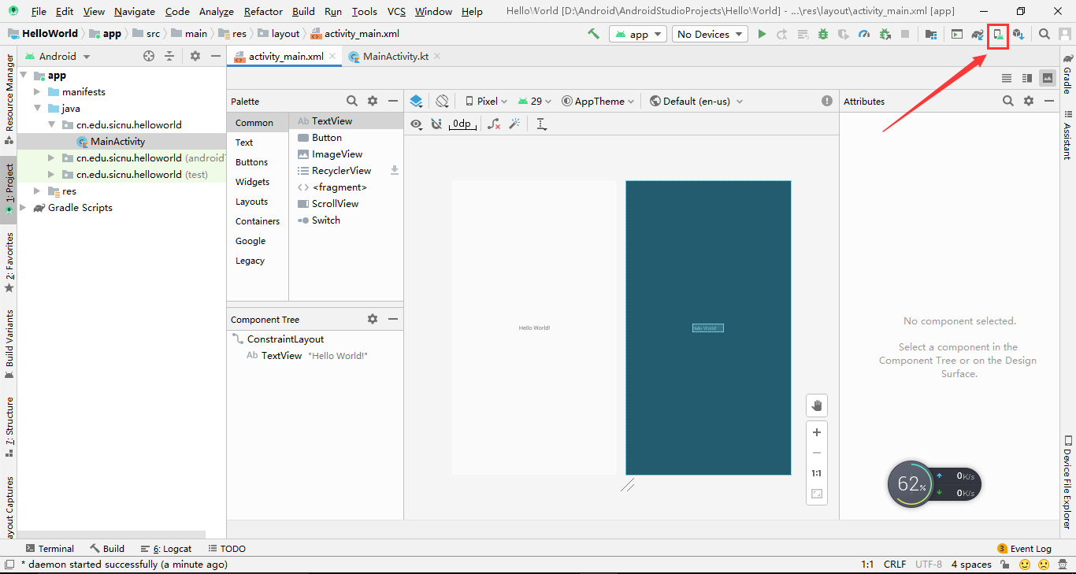Viewport: 1076px width, 574px height.
Task: Edit the 0dp default margin field
Action: point(461,124)
